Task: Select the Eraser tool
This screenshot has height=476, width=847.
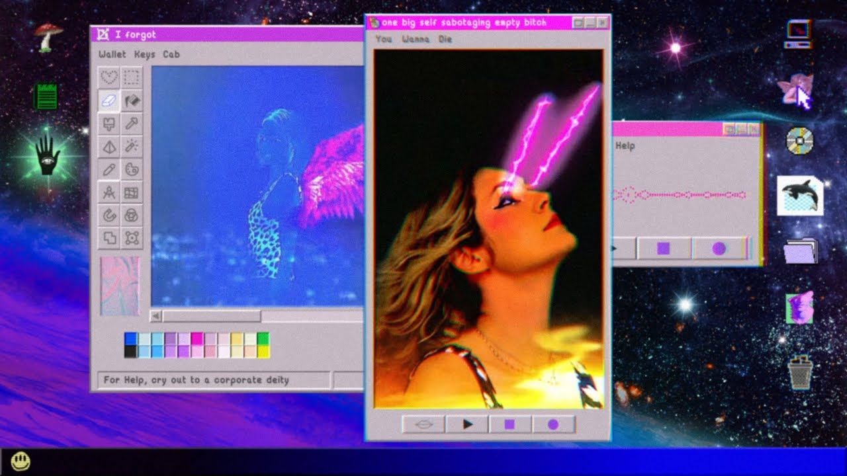Action: click(109, 100)
